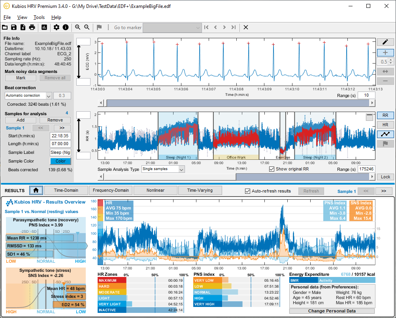Click the flag icon beside RR plot
This screenshot has height=318, width=396.
click(x=385, y=144)
